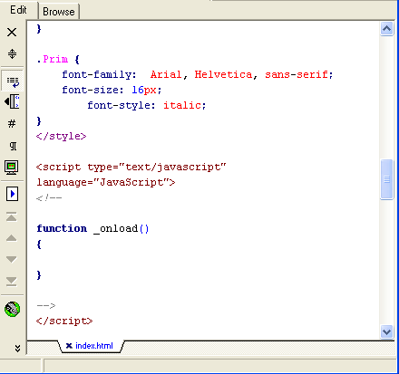399x374 pixels.
Task: Click the blue arrow box icon
Action: pos(12,194)
